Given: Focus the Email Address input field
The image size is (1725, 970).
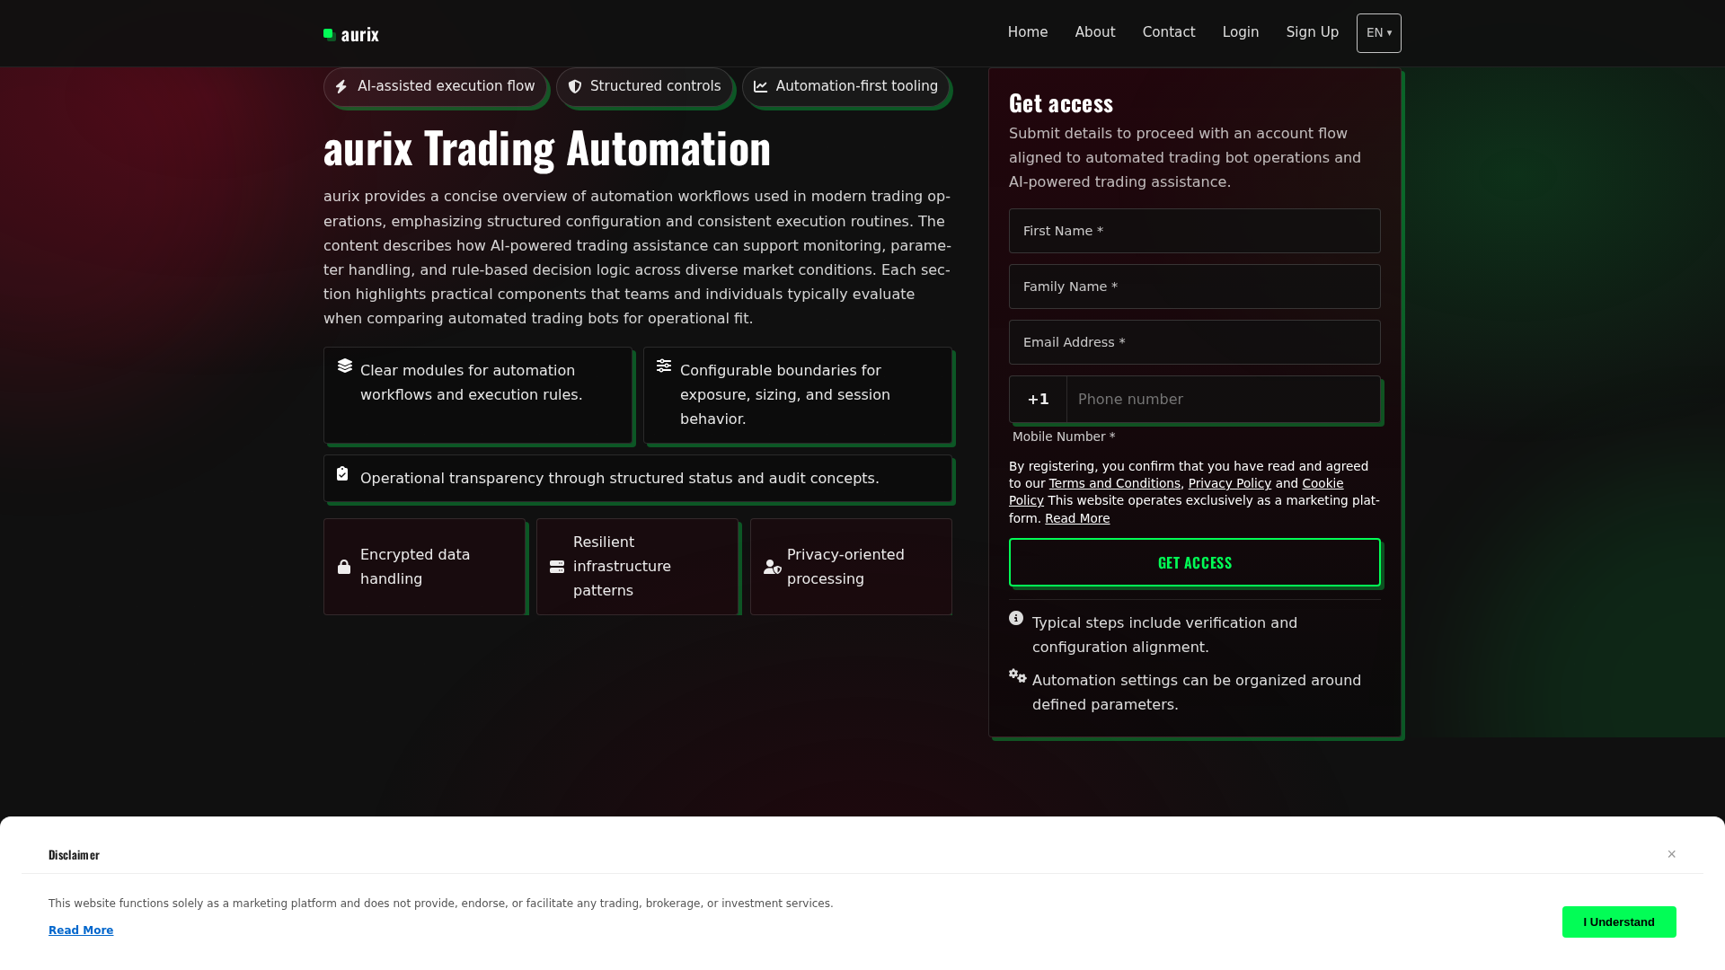Looking at the screenshot, I should [1195, 342].
